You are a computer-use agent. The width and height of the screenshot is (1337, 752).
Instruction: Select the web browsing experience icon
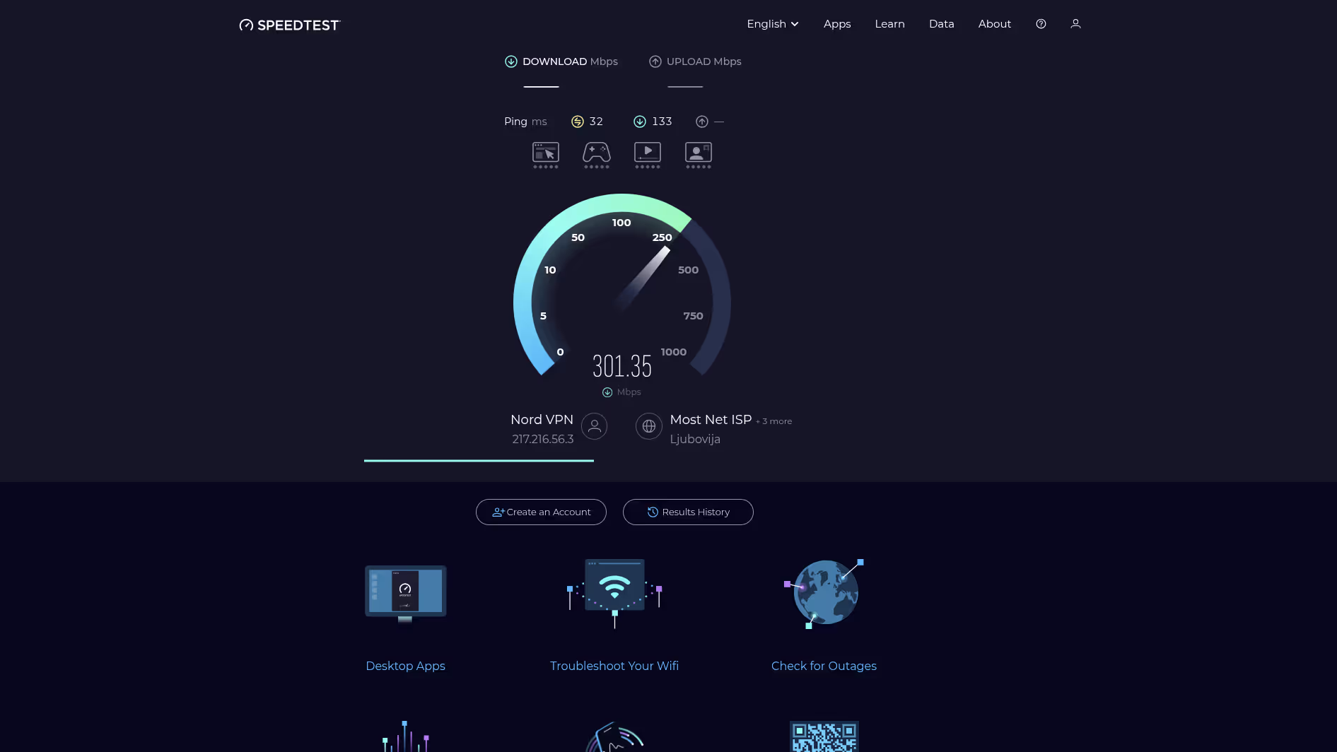546,155
